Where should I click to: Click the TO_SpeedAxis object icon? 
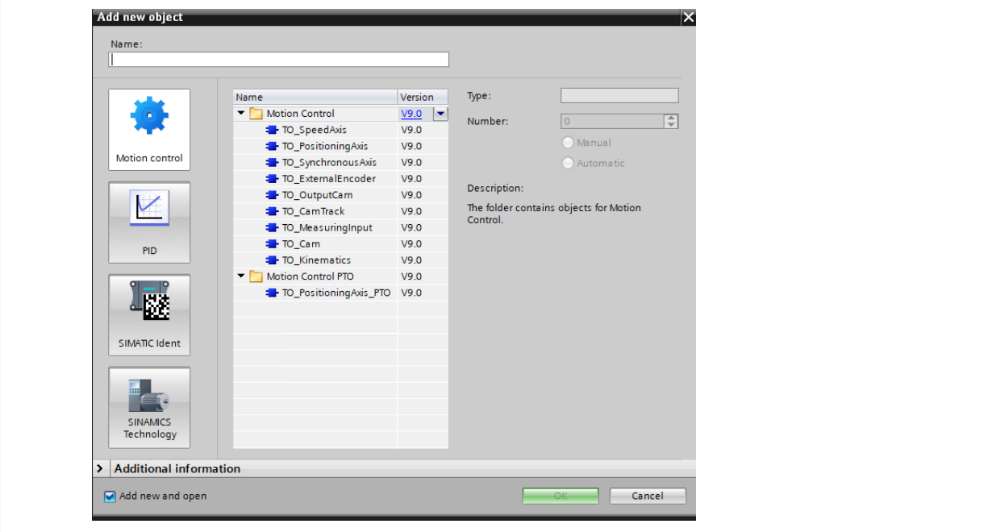click(272, 130)
